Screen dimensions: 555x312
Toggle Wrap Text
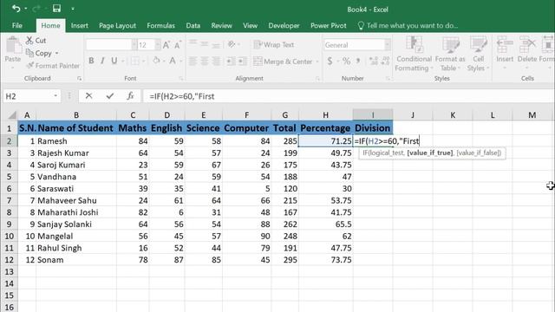tap(274, 45)
